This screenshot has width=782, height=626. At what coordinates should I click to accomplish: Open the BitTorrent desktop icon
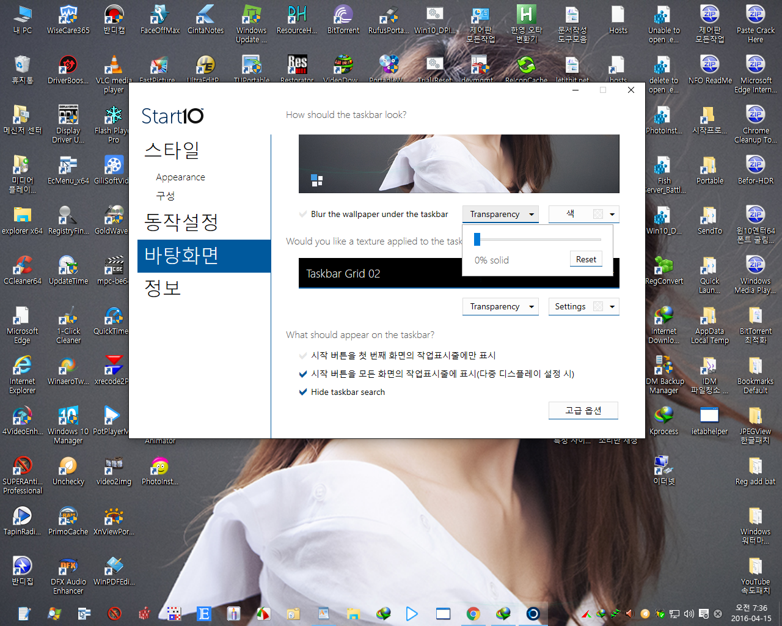(x=343, y=20)
